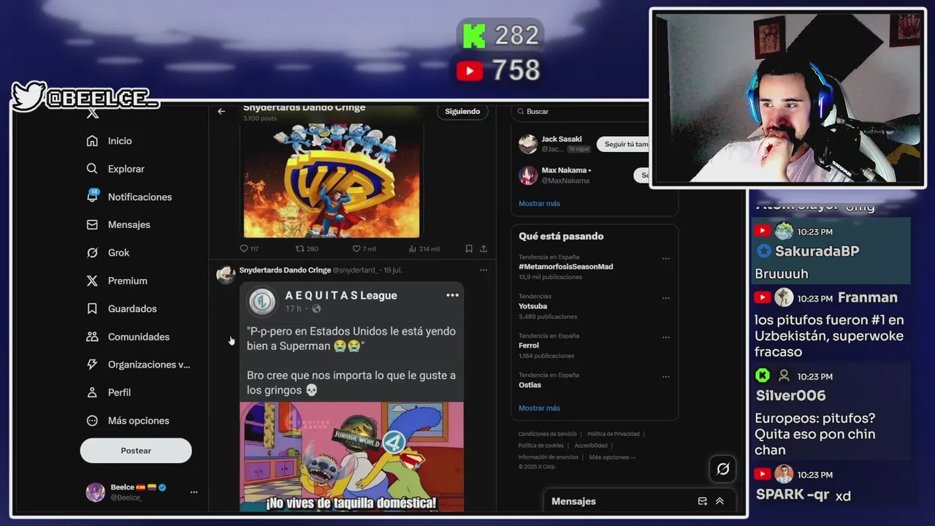The width and height of the screenshot is (935, 526).
Task: Like the post with 7 mil likes
Action: point(356,249)
